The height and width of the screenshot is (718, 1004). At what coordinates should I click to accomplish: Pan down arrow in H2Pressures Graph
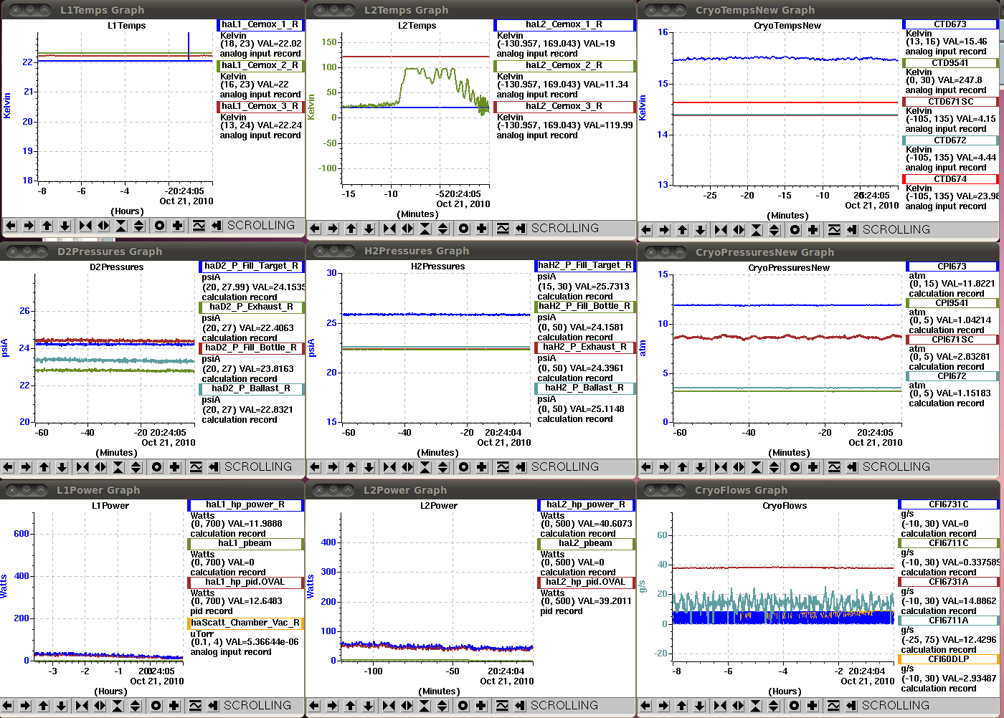[369, 467]
